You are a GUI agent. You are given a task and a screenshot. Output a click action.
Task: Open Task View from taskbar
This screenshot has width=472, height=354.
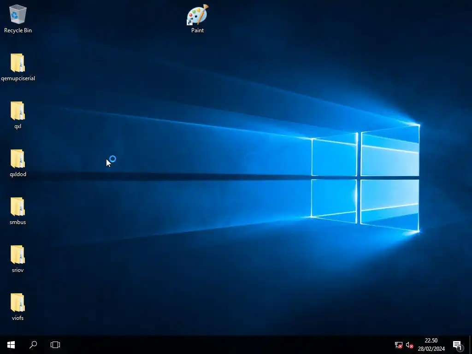click(55, 345)
